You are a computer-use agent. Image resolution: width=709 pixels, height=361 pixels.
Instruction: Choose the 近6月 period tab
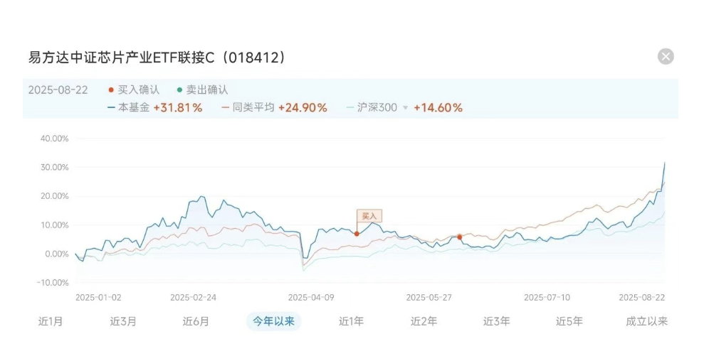196,321
